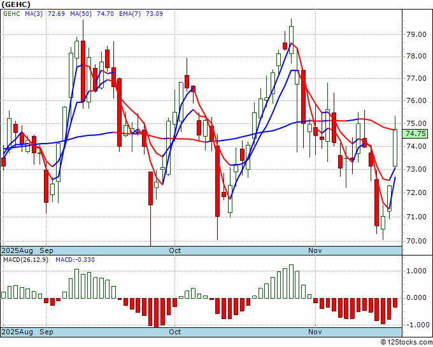Viewport: 433px width, 347px height.
Task: Select the GEHC legend label
Action: [11, 14]
